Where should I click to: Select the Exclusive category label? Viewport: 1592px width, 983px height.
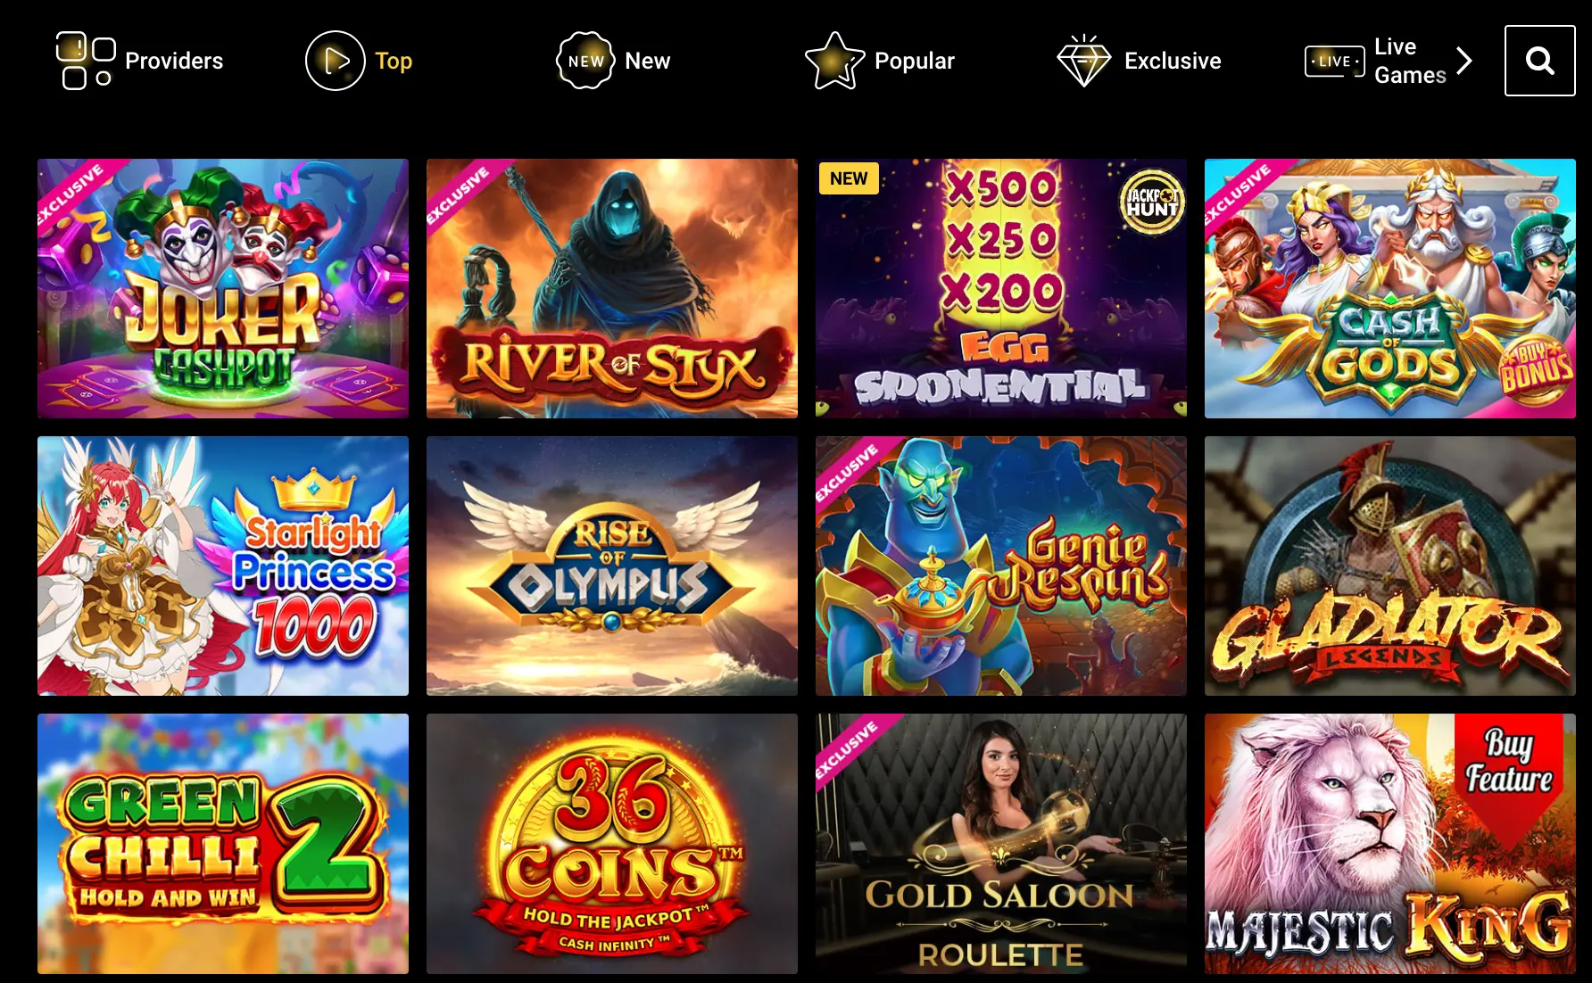pyautogui.click(x=1173, y=61)
